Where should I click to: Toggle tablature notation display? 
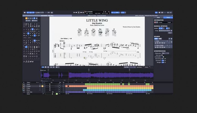(162, 28)
